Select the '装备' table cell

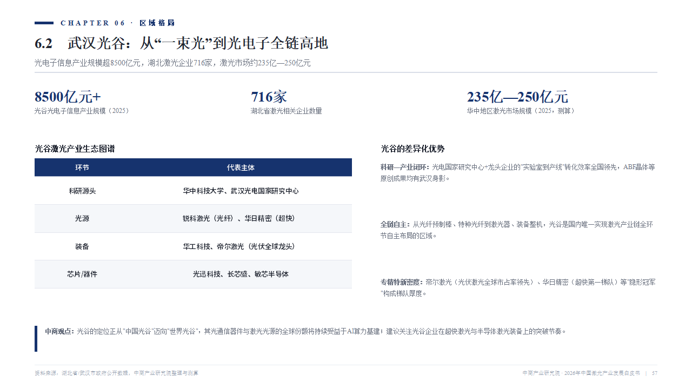[82, 246]
